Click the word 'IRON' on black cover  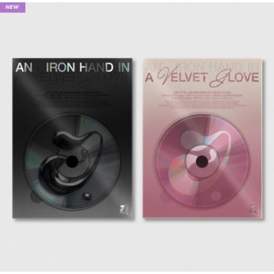(60, 67)
